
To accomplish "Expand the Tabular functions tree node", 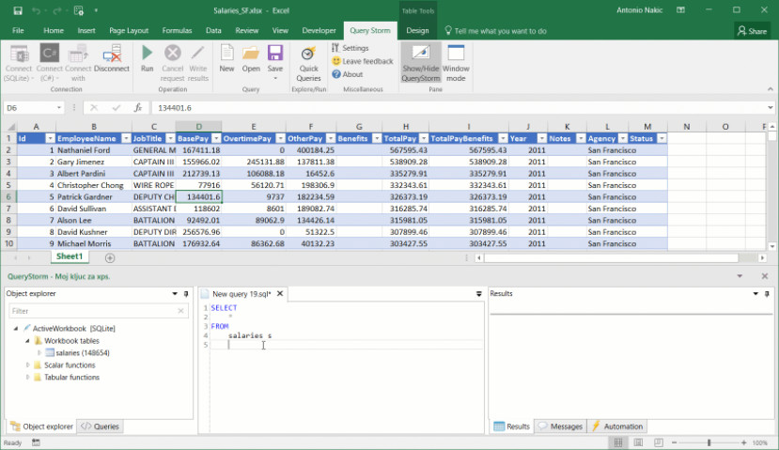I will [x=26, y=377].
